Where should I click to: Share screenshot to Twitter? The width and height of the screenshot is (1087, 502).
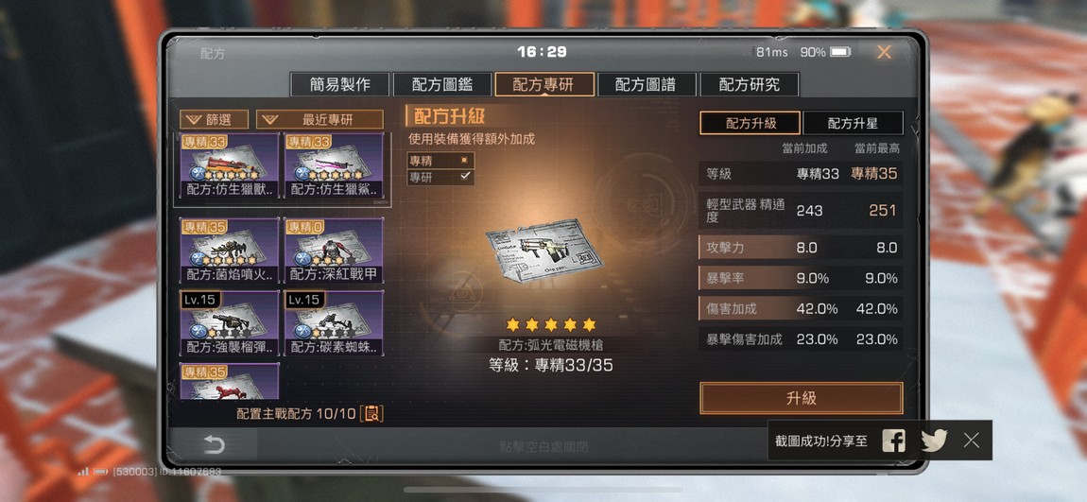tap(934, 441)
